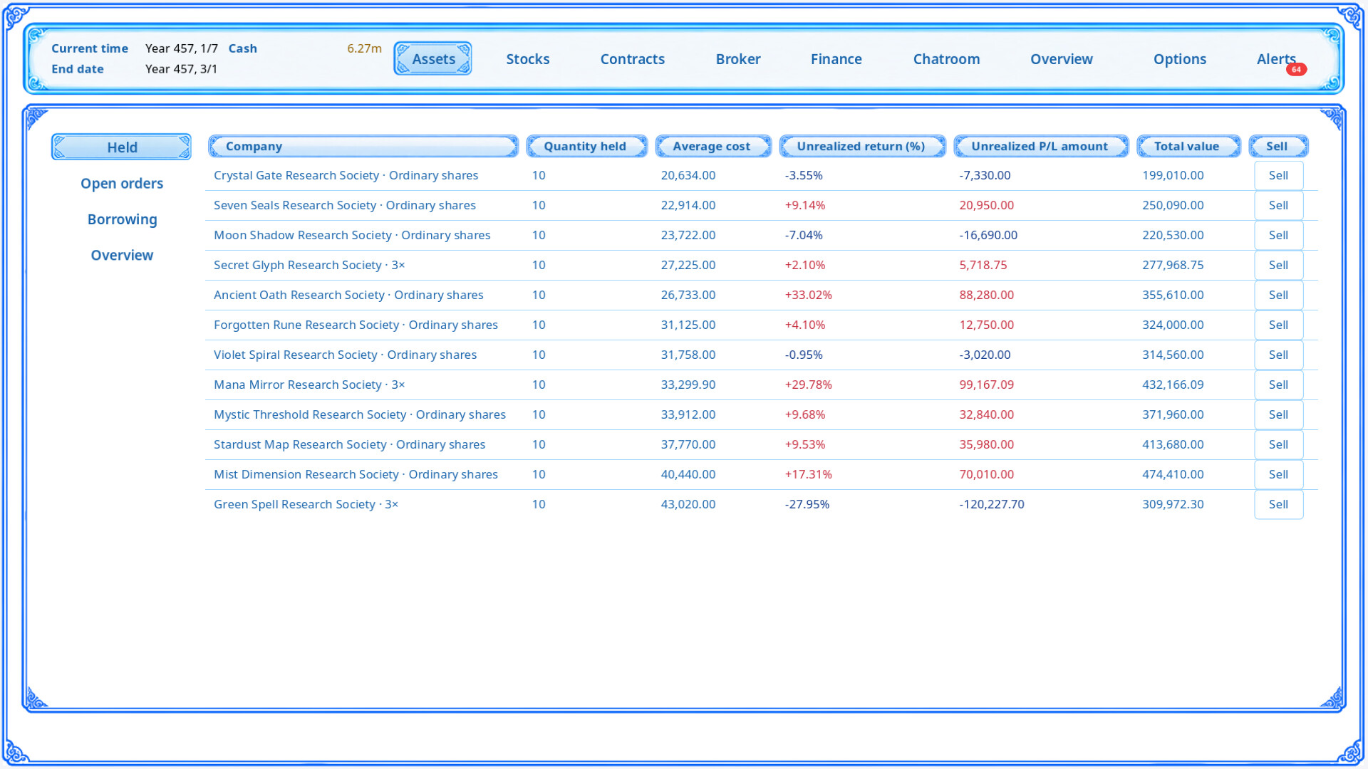Sort by Average cost column
The height and width of the screenshot is (769, 1368).
click(713, 146)
